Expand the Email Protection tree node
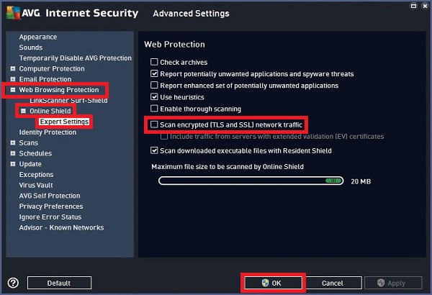This screenshot has width=432, height=295. point(13,79)
